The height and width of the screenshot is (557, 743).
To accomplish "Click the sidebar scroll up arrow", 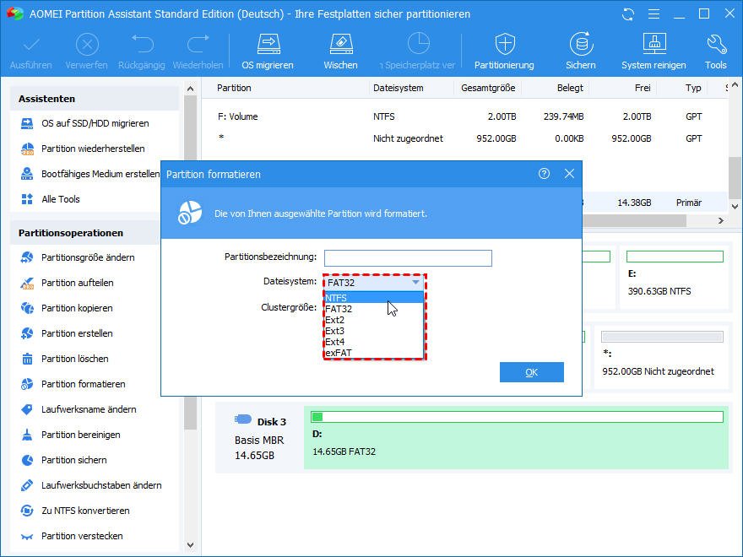I will point(191,89).
